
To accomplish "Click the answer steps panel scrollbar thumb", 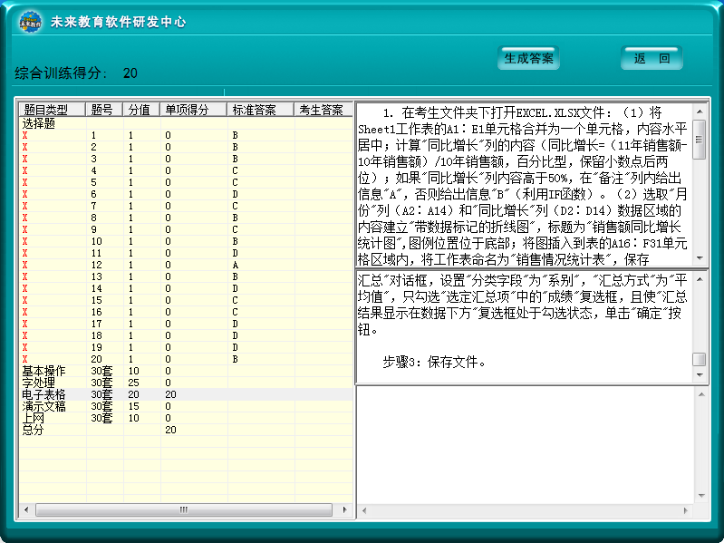I will point(700,359).
